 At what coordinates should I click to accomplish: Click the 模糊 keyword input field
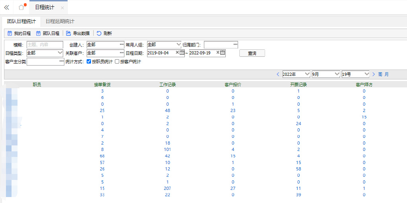[45, 44]
